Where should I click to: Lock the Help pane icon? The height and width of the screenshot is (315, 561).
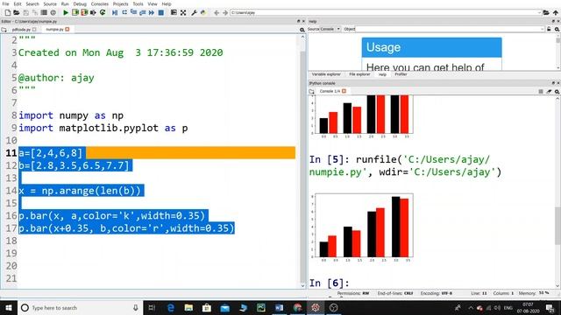[549, 29]
